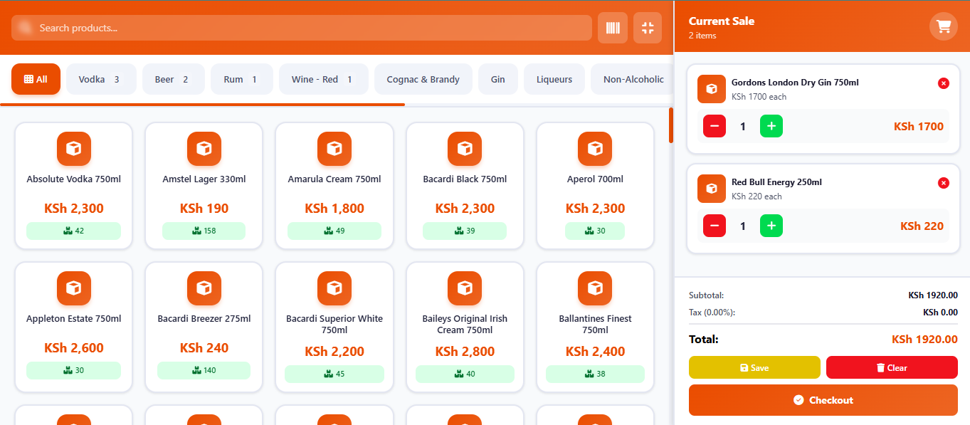This screenshot has height=425, width=970.
Task: Click the shopping cart icon
Action: (x=943, y=27)
